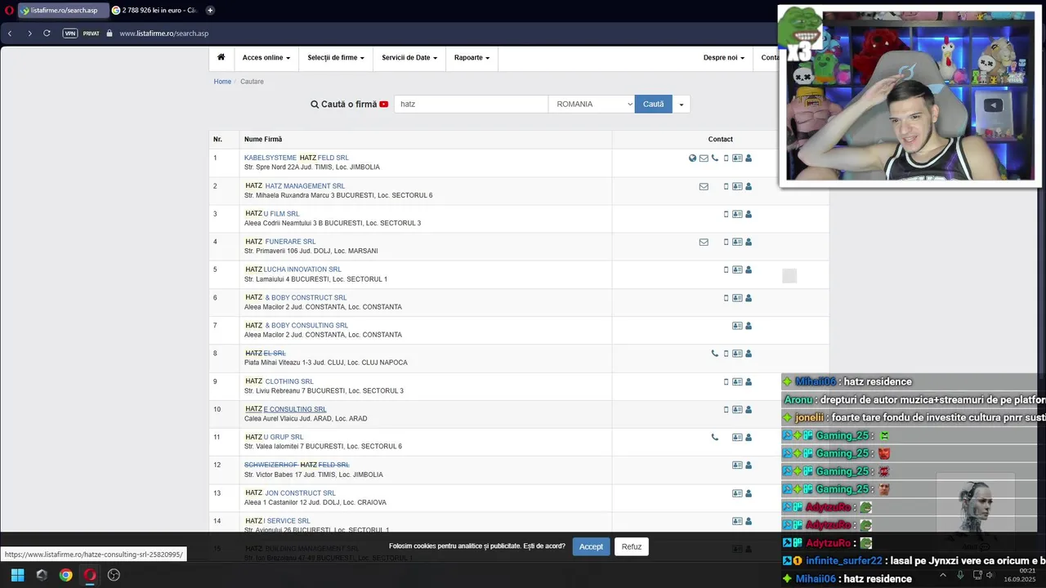The height and width of the screenshot is (588, 1046).
Task: Click phone icon for HATZU GRUP SRL
Action: (715, 437)
